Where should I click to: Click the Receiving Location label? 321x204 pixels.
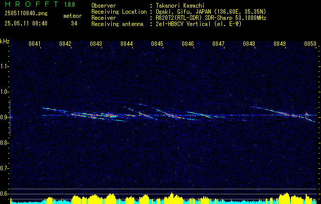119,12
